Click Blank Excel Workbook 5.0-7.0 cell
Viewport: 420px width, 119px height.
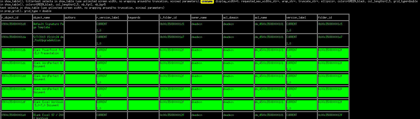tap(48, 105)
